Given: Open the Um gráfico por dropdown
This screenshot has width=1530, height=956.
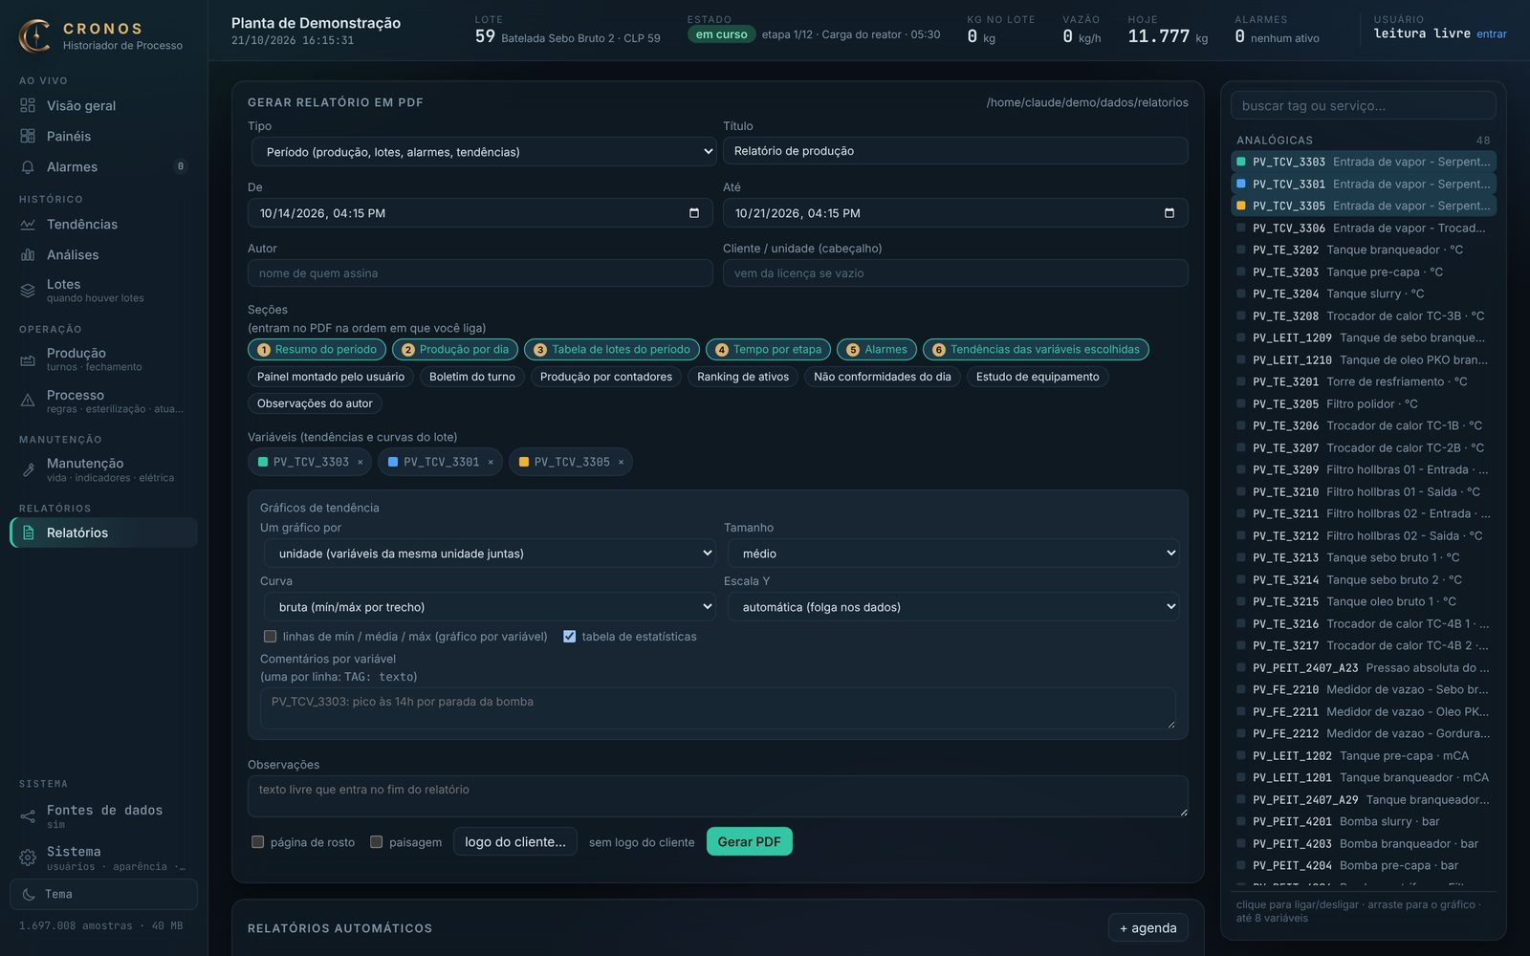Looking at the screenshot, I should [x=490, y=554].
